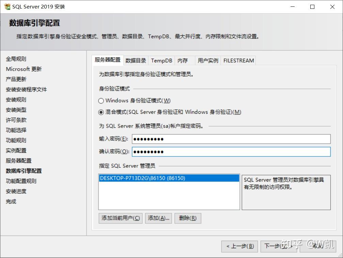Screen dimensions: 343x258
Task: Click 服务器配置 step in sidebar
Action: pos(19,161)
